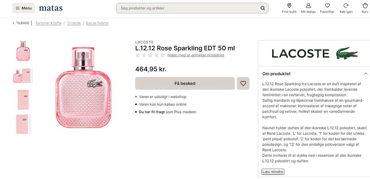370x179 pixels.
Task: Open Til hende breadcrumb
Action: [x=74, y=23]
